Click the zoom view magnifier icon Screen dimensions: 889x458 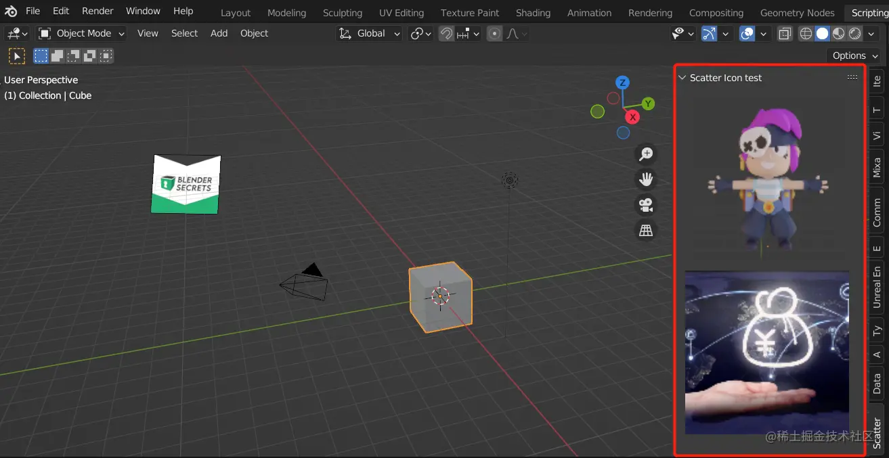(x=647, y=154)
